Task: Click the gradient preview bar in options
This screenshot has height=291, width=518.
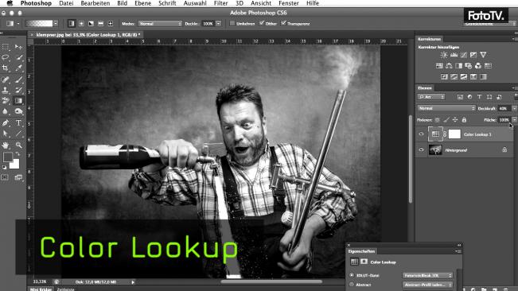Action: tap(39, 23)
